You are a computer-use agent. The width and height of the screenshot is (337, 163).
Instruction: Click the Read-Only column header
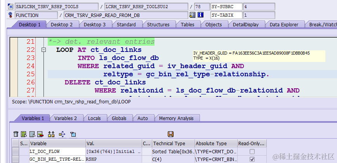[252, 144]
